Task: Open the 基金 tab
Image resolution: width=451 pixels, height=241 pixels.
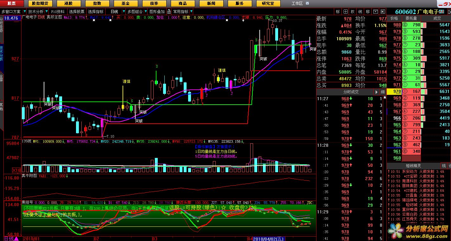Action: (126, 3)
